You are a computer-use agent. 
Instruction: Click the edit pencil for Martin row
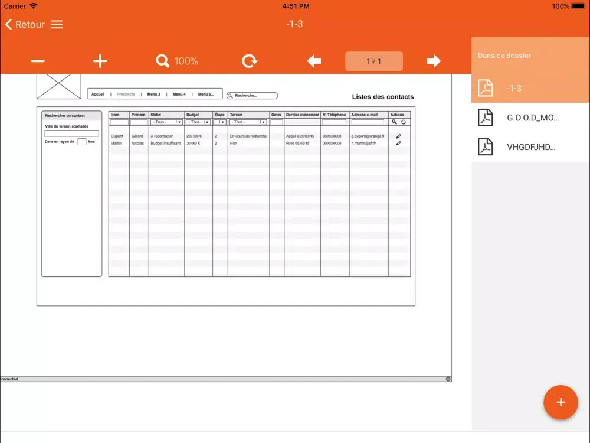[398, 143]
